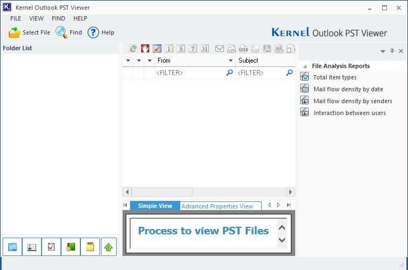Open the FILE menu
Screen dimensions: 408x270
(16, 18)
